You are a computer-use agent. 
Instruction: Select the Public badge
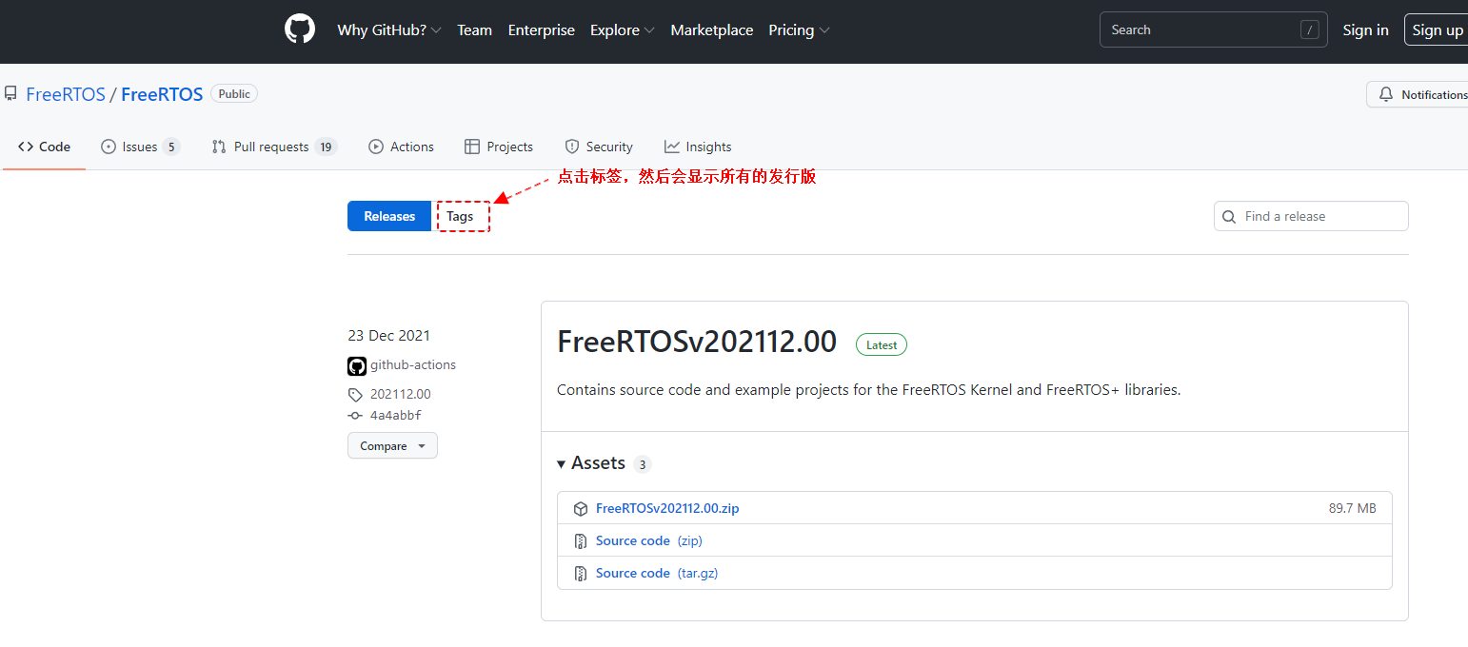tap(234, 94)
